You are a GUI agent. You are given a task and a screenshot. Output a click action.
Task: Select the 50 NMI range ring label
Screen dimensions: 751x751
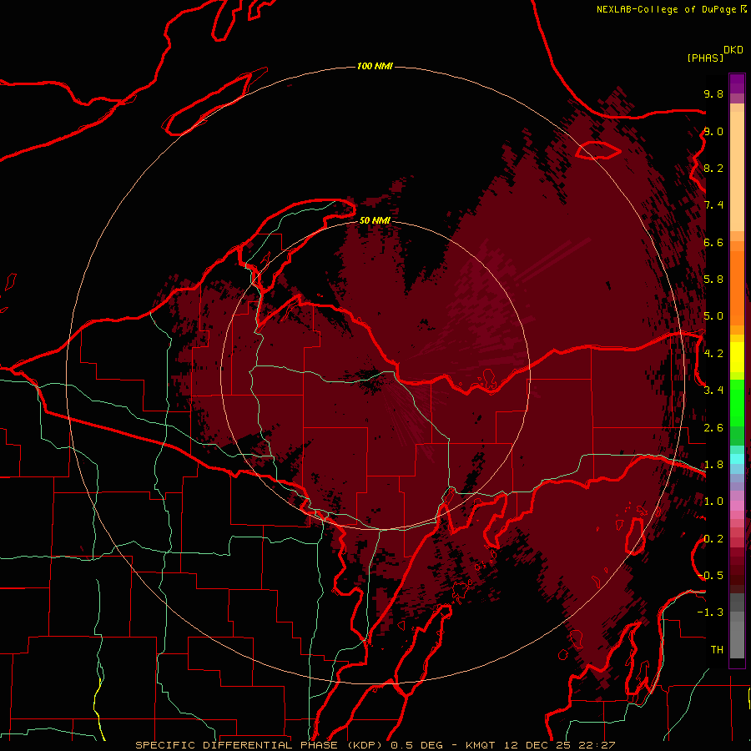pyautogui.click(x=375, y=220)
